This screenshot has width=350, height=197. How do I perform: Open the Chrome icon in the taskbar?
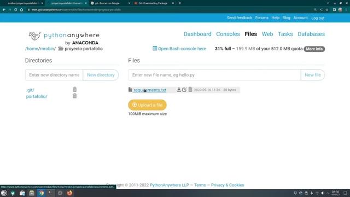click(42, 193)
